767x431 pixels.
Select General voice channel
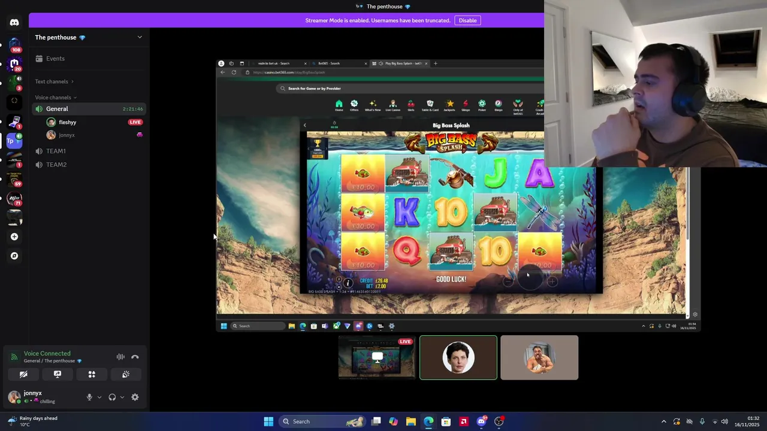89,109
